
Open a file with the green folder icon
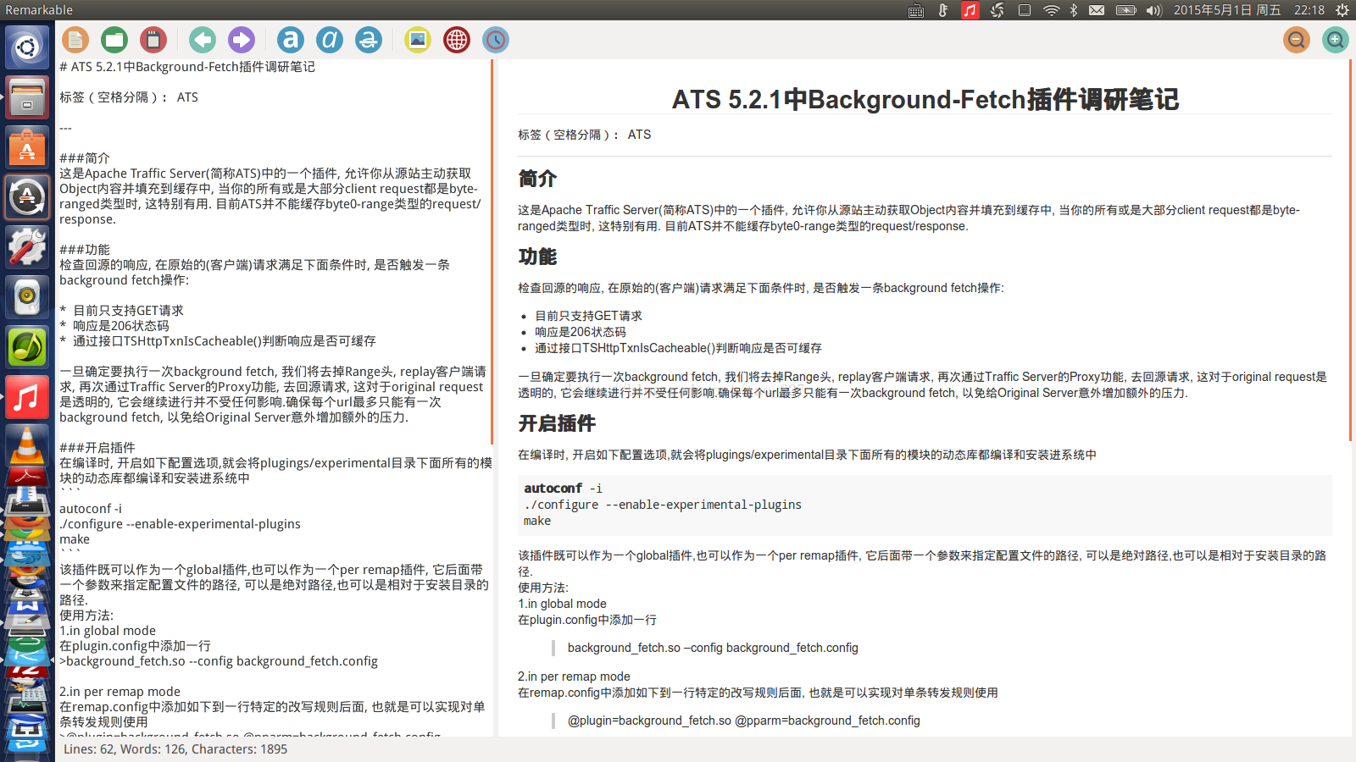114,40
